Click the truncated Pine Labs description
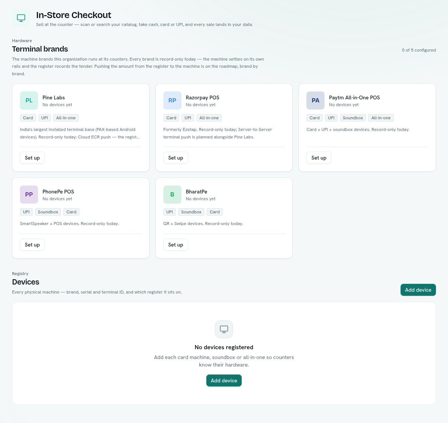This screenshot has height=423, width=448. (80, 133)
